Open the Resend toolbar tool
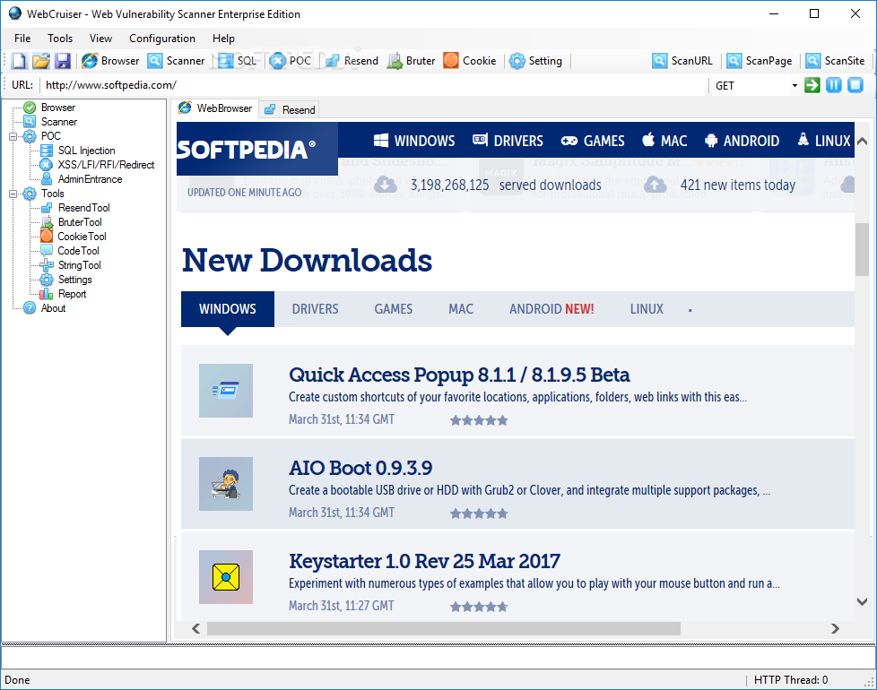 tap(352, 61)
